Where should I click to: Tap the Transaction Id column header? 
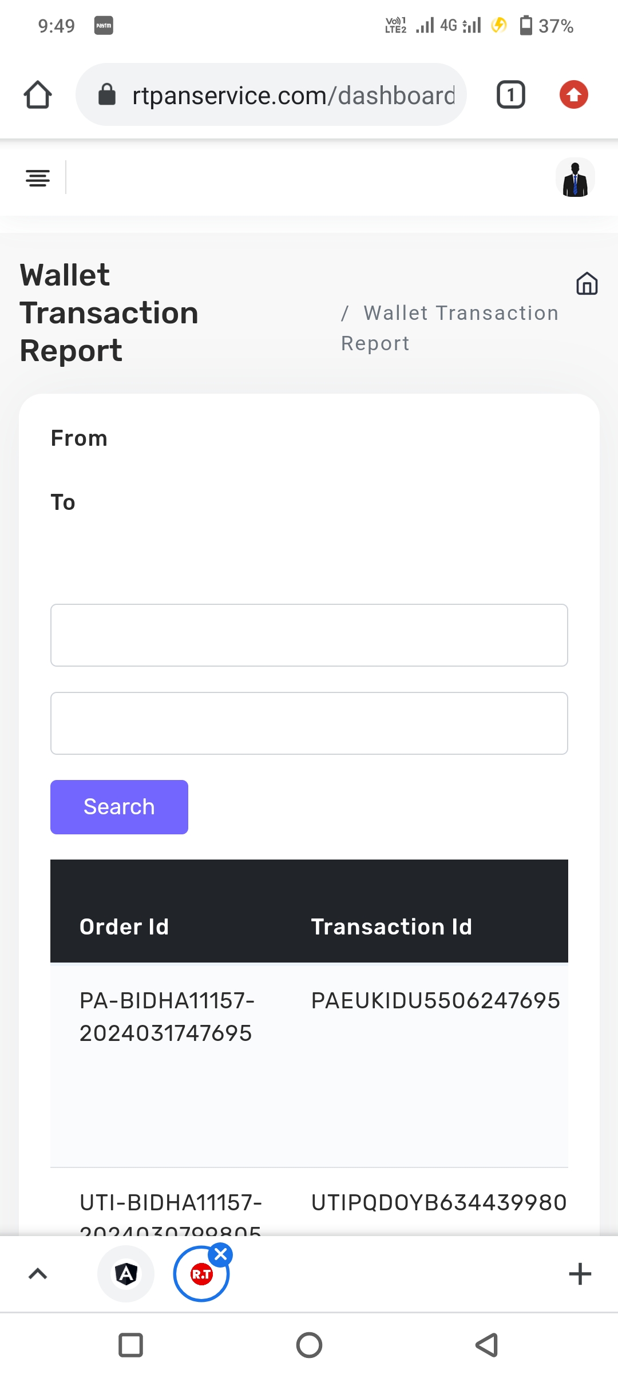[x=391, y=926]
